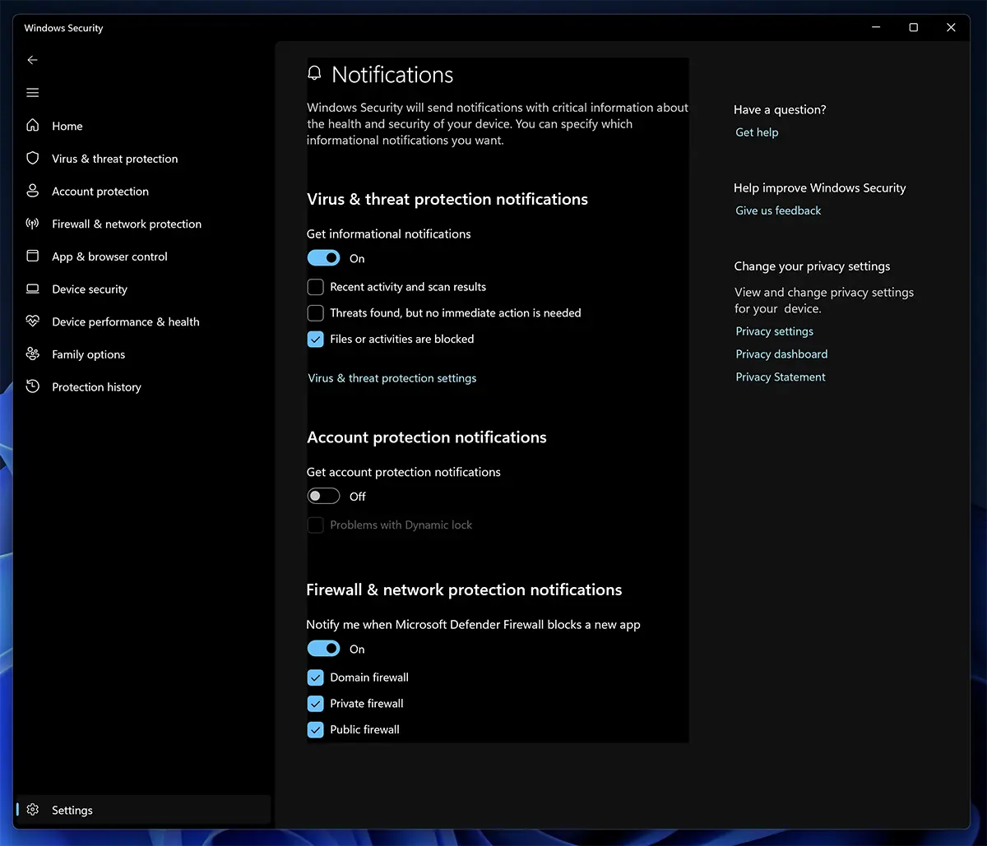Click 'Get account protection notifications' label
Viewport: 987px width, 846px height.
click(x=404, y=472)
